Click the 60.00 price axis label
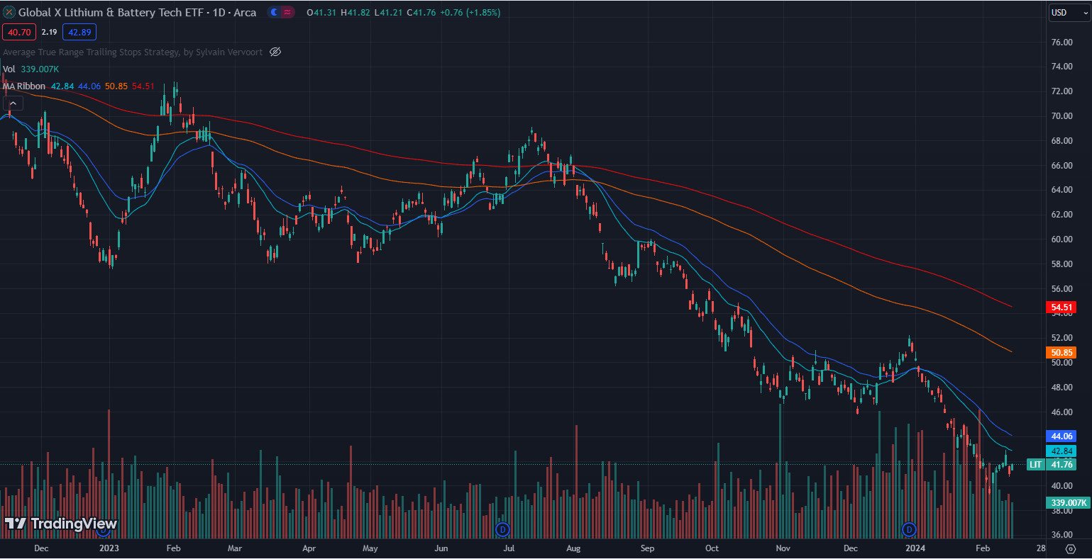The height and width of the screenshot is (559, 1092). (1061, 239)
